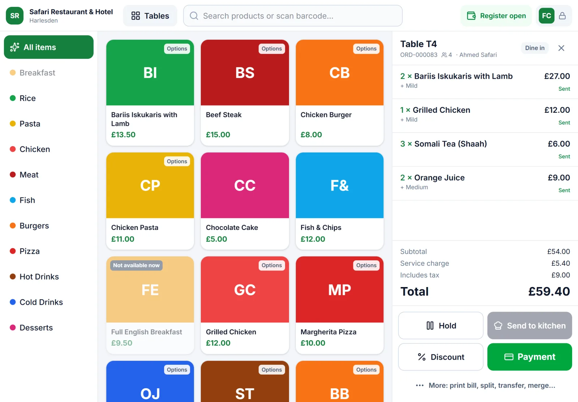Filter by Fish category
578x402 pixels.
49,200
